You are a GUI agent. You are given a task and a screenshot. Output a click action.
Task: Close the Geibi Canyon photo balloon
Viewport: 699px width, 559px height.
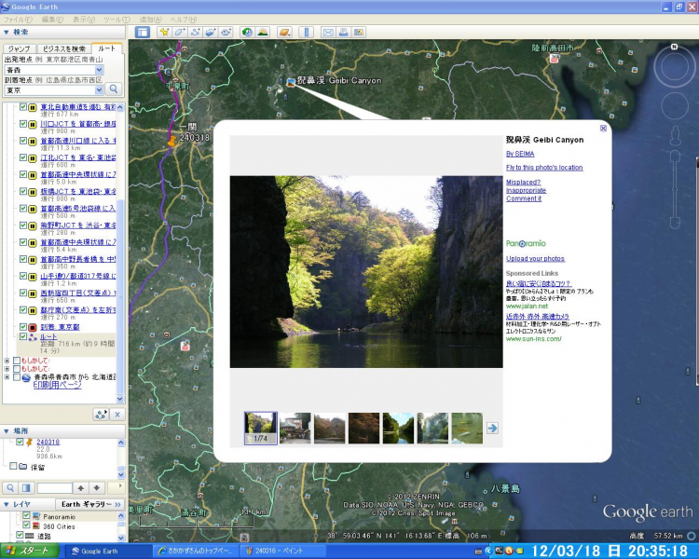pyautogui.click(x=603, y=129)
